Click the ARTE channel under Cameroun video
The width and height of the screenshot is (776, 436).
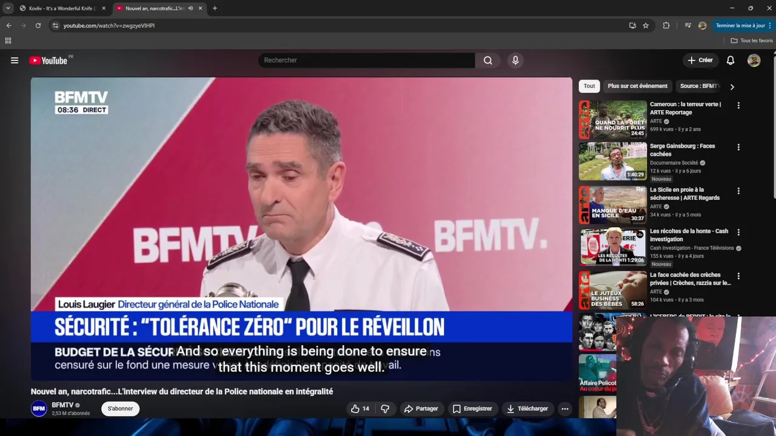tap(656, 121)
